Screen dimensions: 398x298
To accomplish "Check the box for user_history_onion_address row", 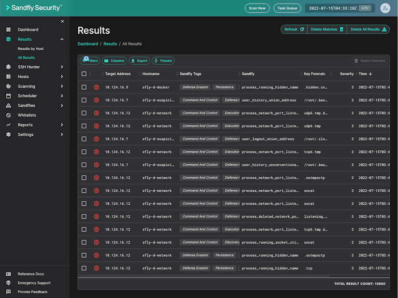I will pyautogui.click(x=84, y=100).
